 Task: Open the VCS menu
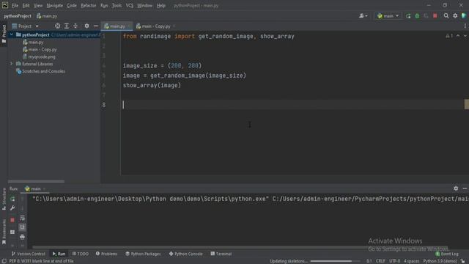[130, 5]
